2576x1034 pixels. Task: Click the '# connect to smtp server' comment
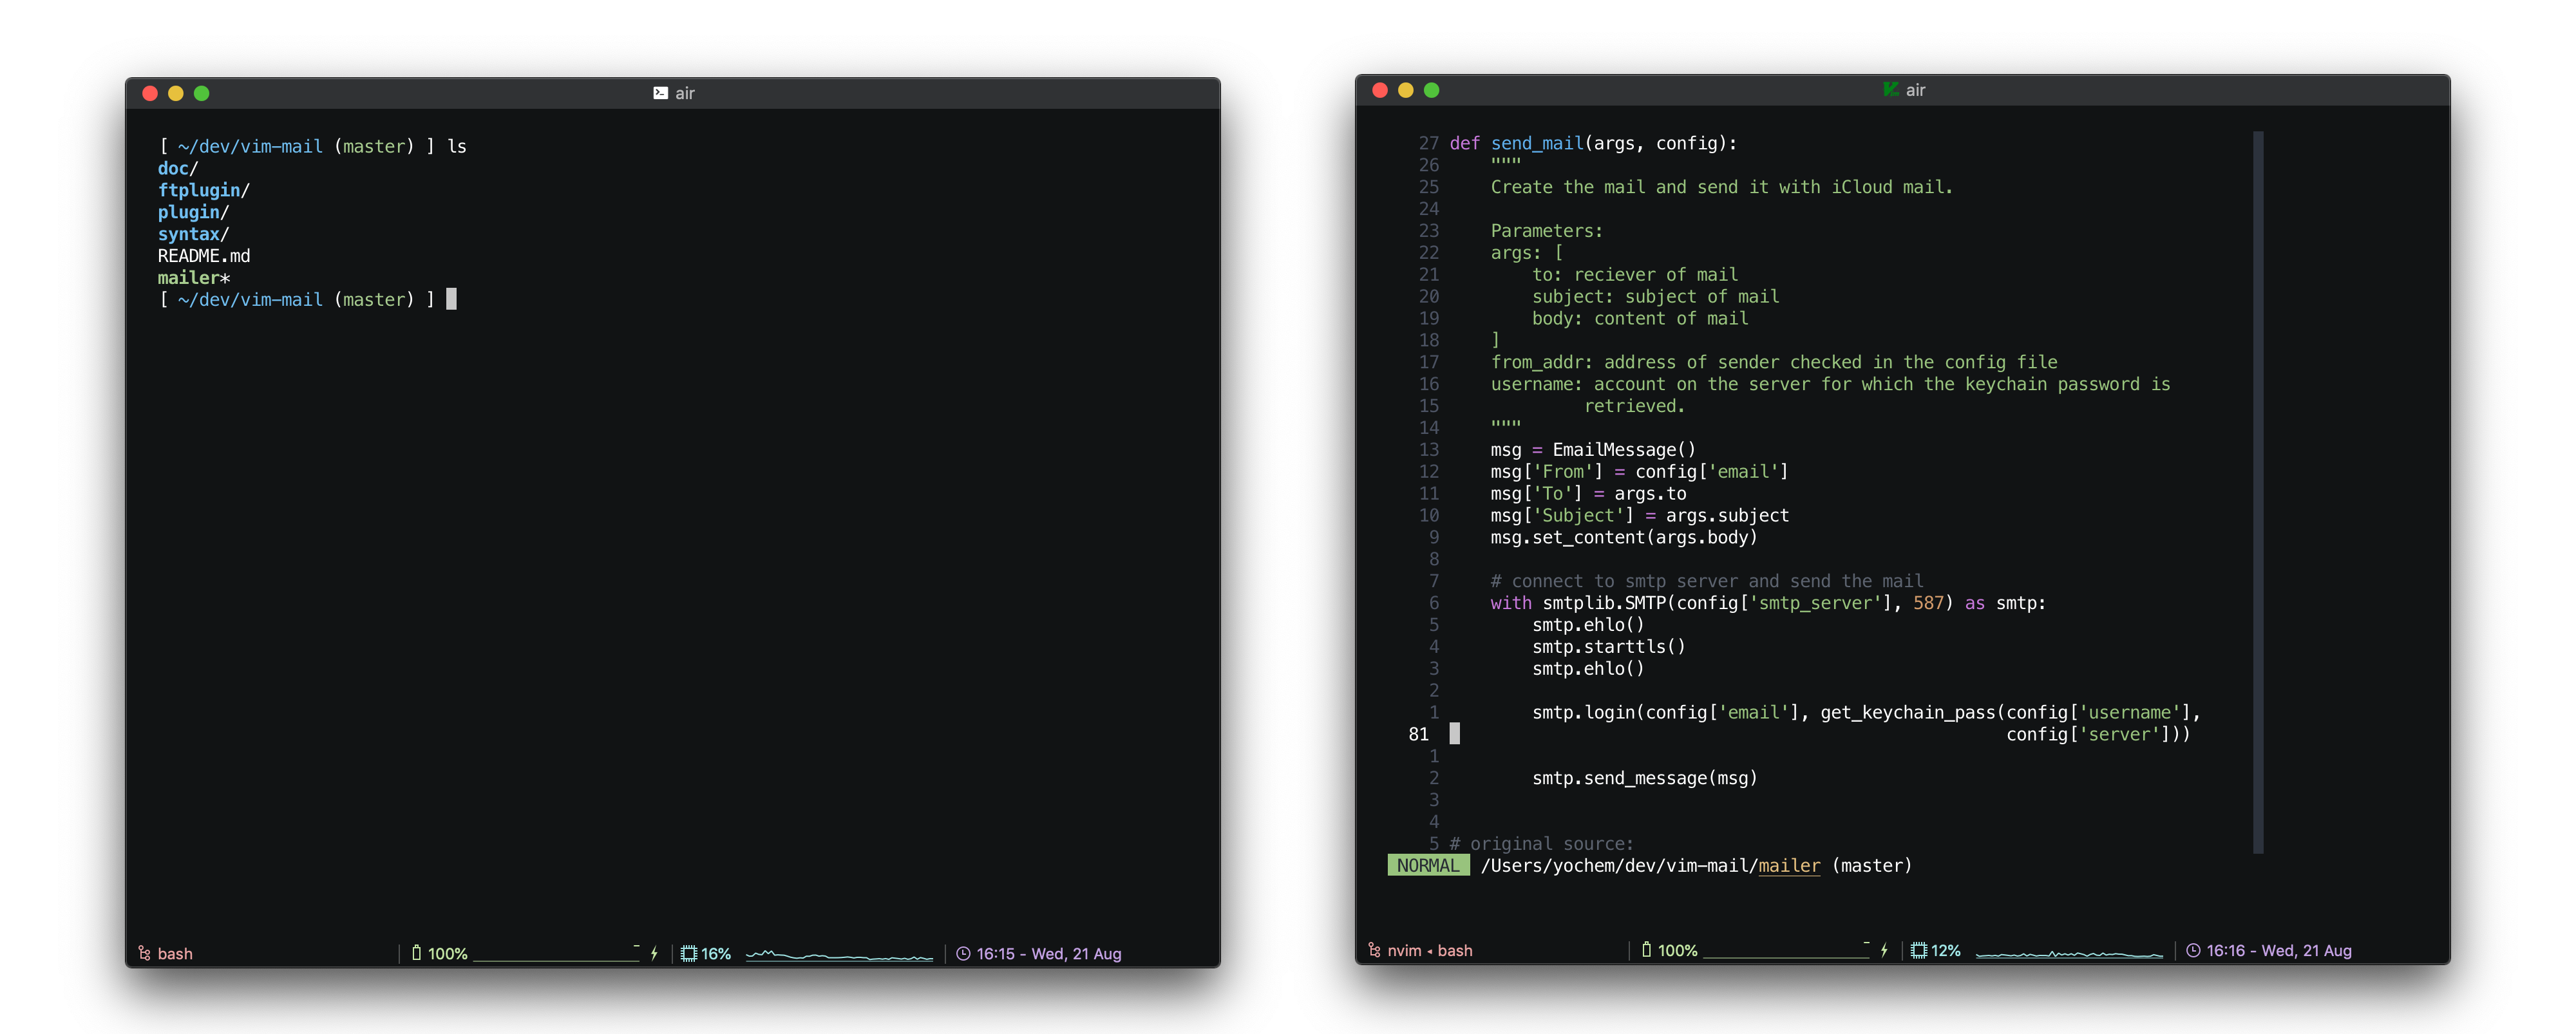click(1706, 581)
